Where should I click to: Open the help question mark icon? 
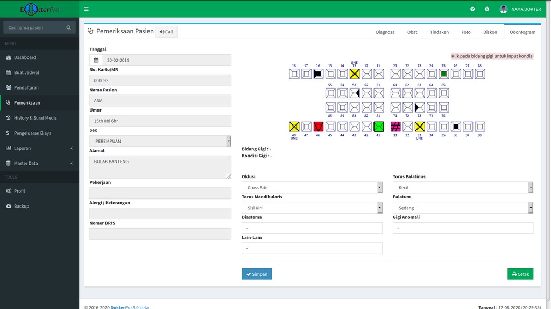point(472,9)
